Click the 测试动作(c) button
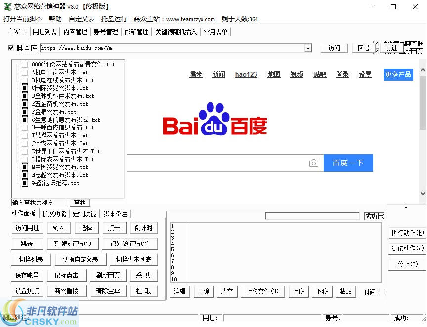 (407, 248)
